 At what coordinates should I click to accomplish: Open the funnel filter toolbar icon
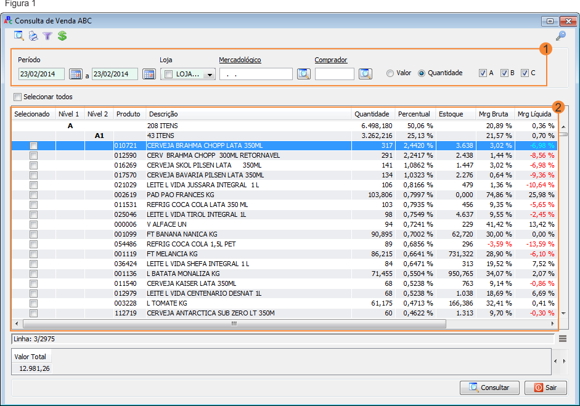click(x=47, y=36)
